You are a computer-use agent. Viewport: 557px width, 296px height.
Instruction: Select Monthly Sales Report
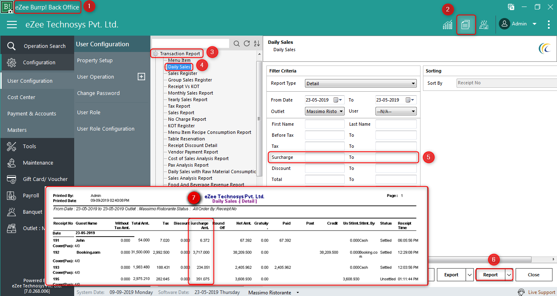click(x=191, y=93)
